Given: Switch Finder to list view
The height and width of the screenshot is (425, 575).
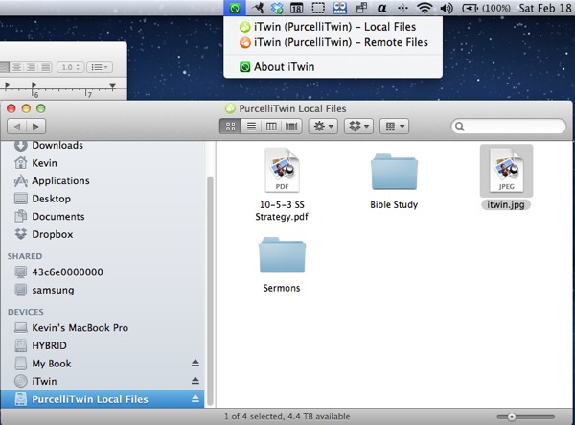Looking at the screenshot, I should pyautogui.click(x=251, y=127).
